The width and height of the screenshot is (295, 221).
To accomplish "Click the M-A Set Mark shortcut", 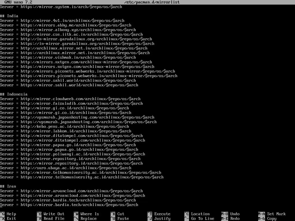I will pyautogui.click(x=272, y=214).
